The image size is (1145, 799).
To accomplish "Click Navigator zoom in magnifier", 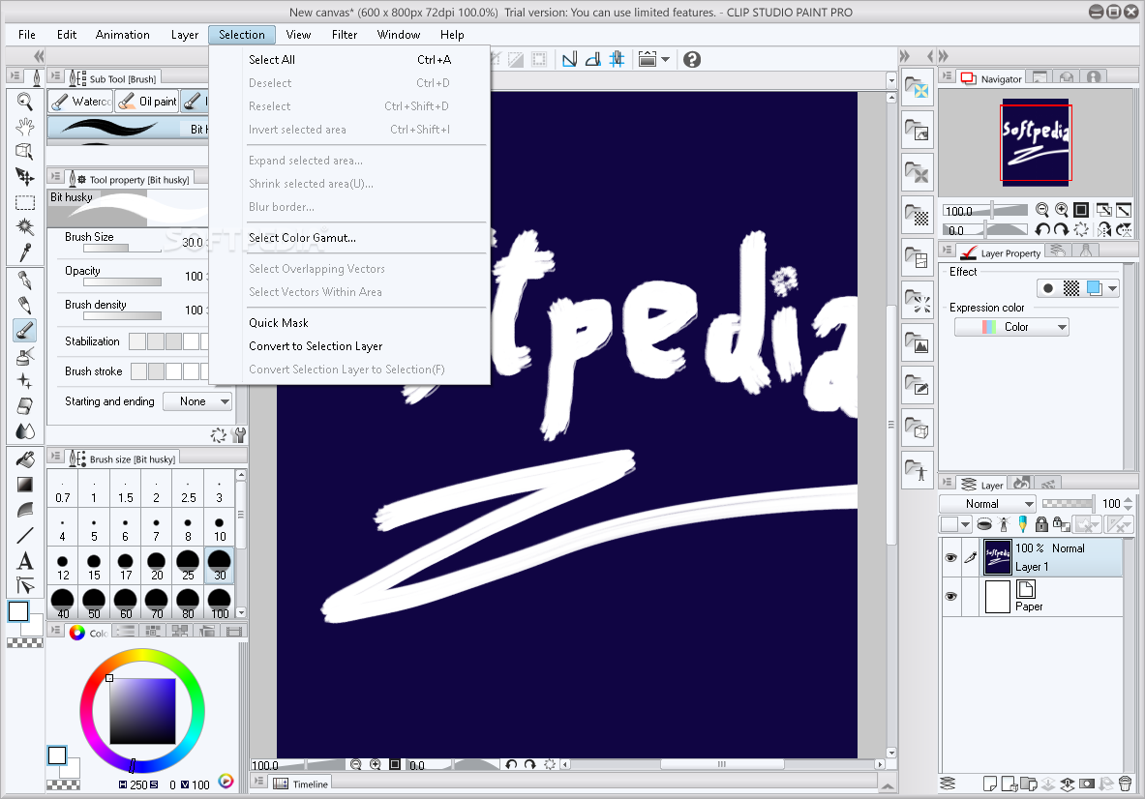I will point(1062,210).
